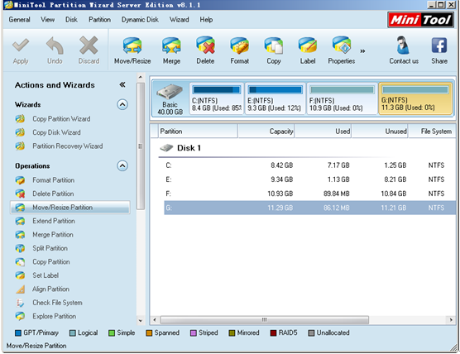The width and height of the screenshot is (460, 354).
Task: Select the Move/Resize toolbar icon
Action: tap(132, 45)
